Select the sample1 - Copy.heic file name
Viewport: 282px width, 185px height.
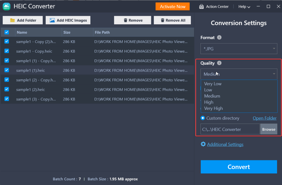coord(34,51)
